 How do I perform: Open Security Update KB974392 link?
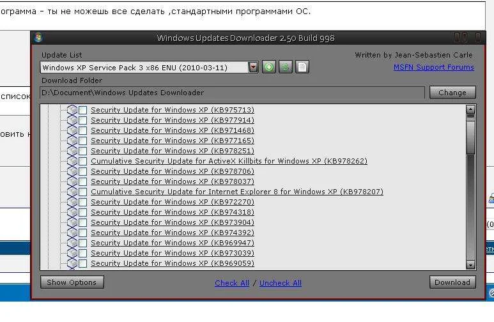pos(173,233)
